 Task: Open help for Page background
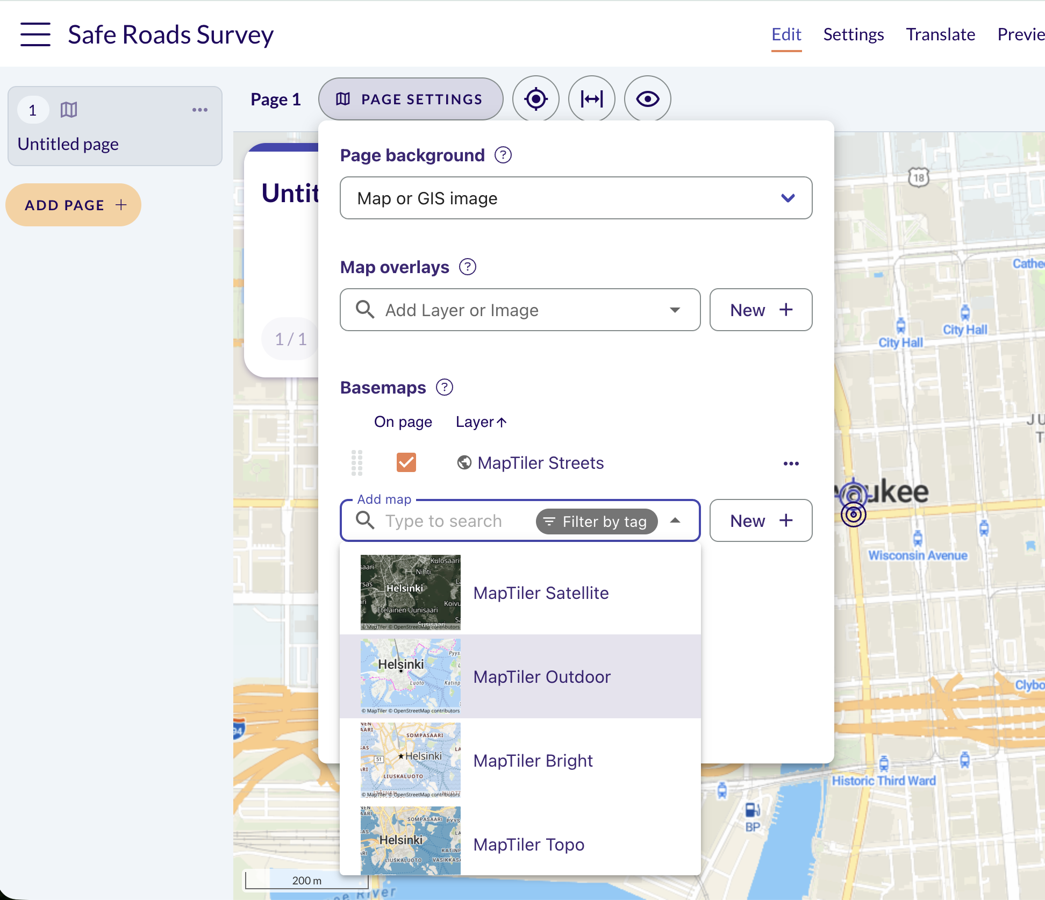tap(503, 155)
